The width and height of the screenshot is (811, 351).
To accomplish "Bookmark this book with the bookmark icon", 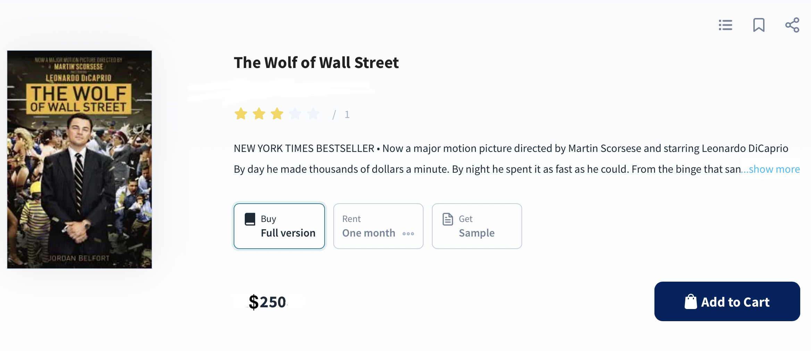I will tap(759, 25).
